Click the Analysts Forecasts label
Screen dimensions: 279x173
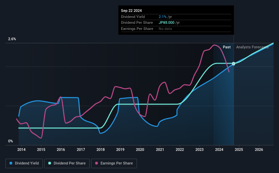click(x=252, y=47)
